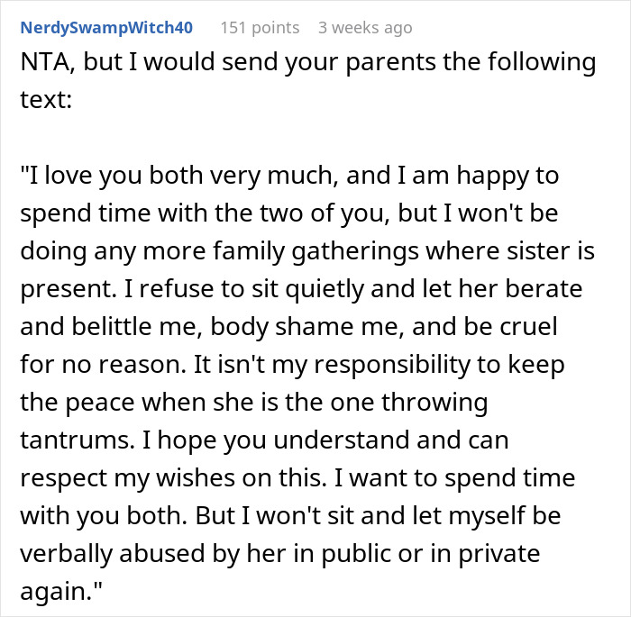Click the word 'NTA' starting the comment

coord(41,63)
